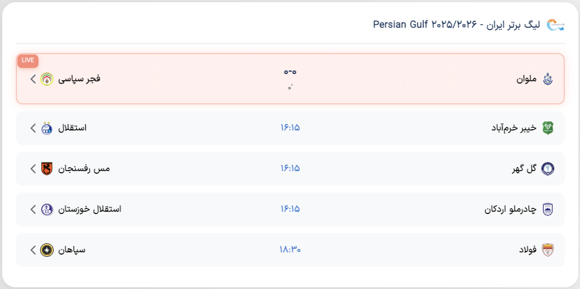
Task: Click the Persian Gulf league logo icon
Action: 556,24
